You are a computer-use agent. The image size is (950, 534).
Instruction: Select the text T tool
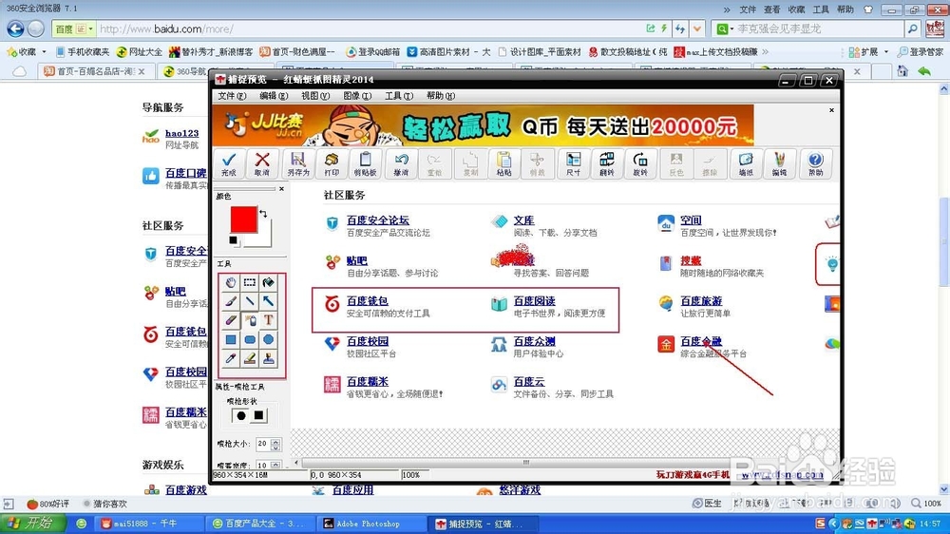coord(269,320)
